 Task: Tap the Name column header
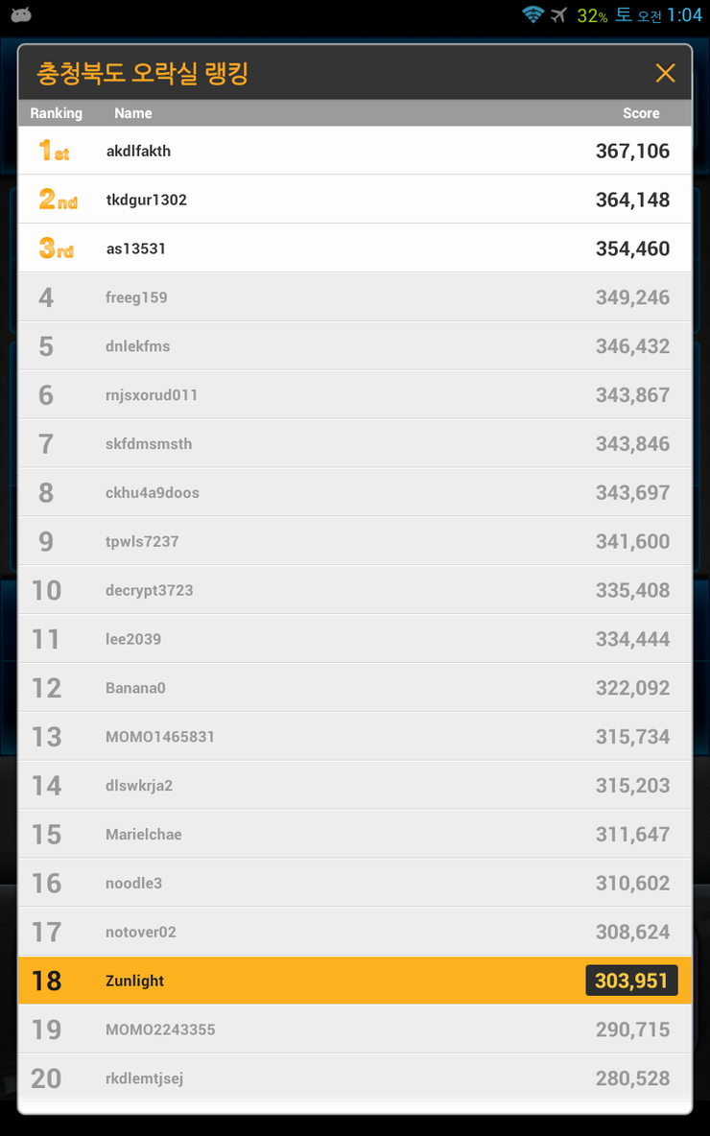click(x=133, y=113)
